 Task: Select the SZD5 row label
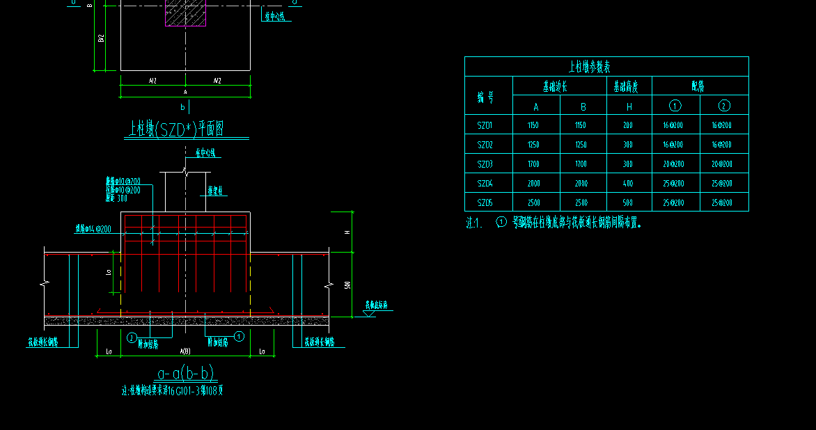(x=485, y=202)
